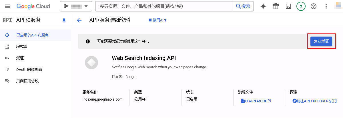Open the Gemini sparkle assistant icon
The width and height of the screenshot is (343, 118).
tap(263, 6)
